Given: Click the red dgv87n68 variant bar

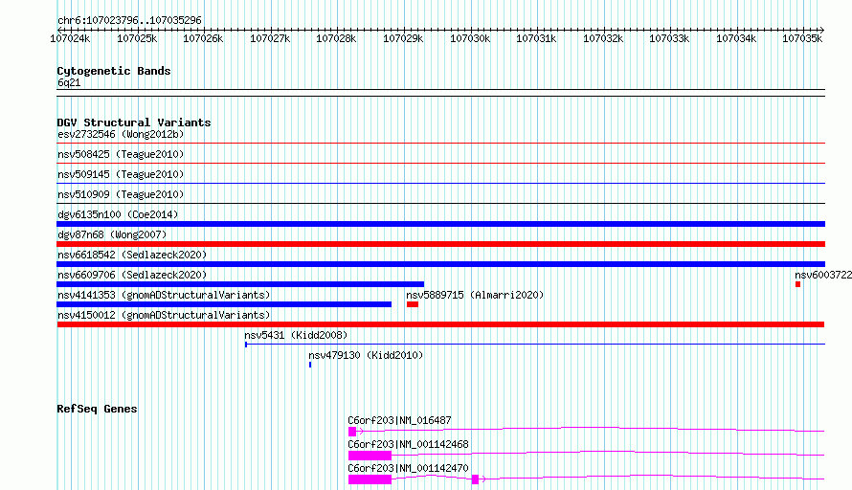Looking at the screenshot, I should click(x=440, y=244).
